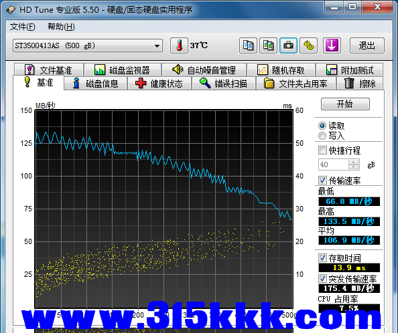The height and width of the screenshot is (333, 398).
Task: Click the copy screenshot toolbar icon
Action: (x=268, y=45)
